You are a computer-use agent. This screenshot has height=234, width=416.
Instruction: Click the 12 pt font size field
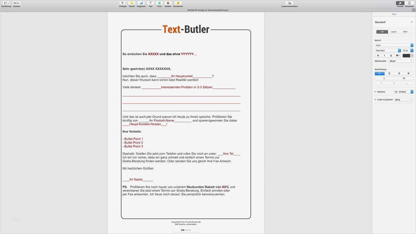click(406, 50)
